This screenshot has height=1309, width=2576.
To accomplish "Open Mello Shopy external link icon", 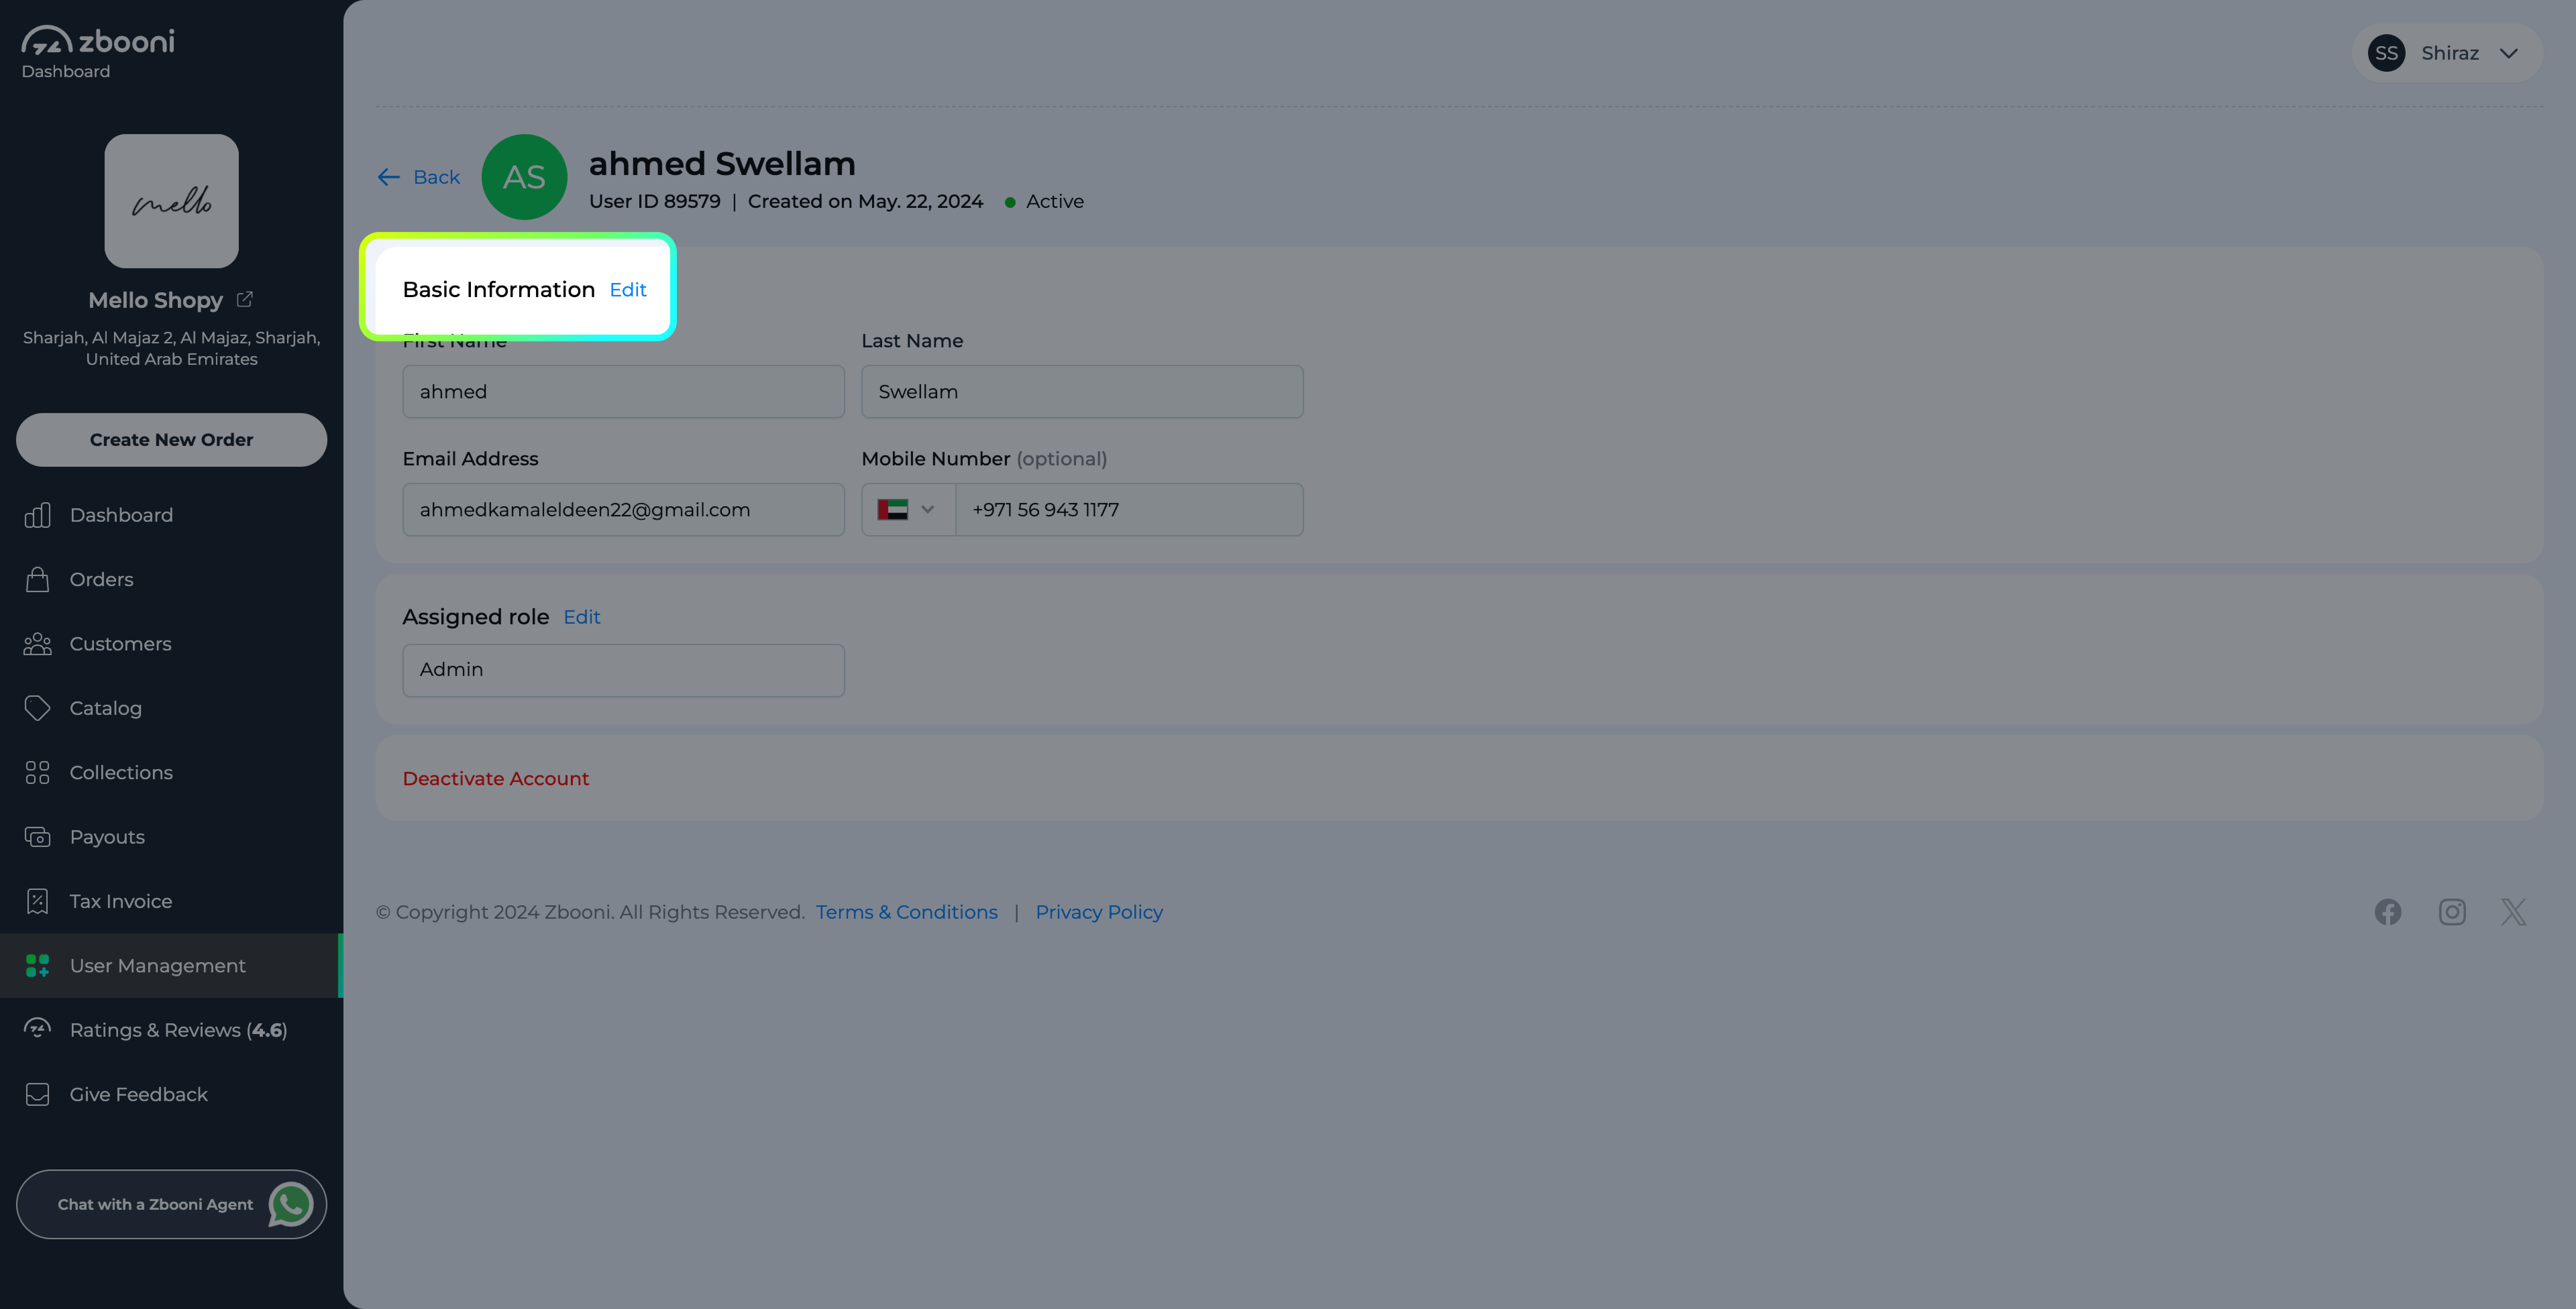I will [x=245, y=299].
